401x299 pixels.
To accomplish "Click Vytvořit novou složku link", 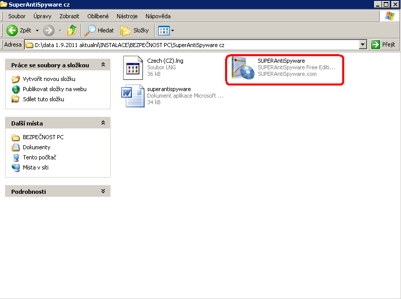I will pyautogui.click(x=49, y=79).
